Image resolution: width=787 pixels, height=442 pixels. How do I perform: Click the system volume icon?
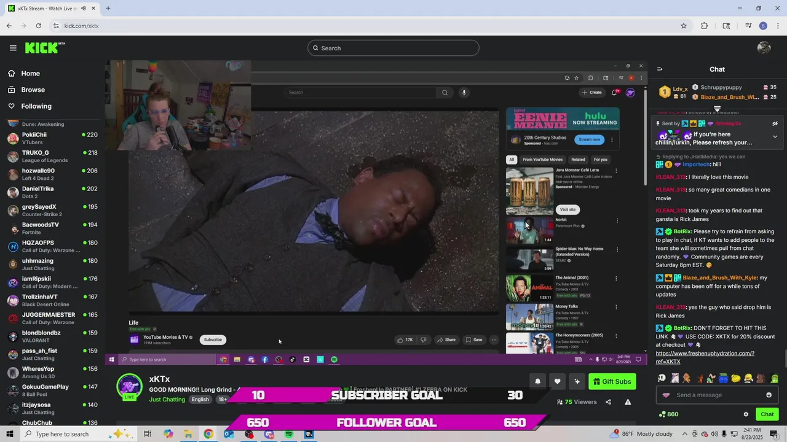coord(714,434)
